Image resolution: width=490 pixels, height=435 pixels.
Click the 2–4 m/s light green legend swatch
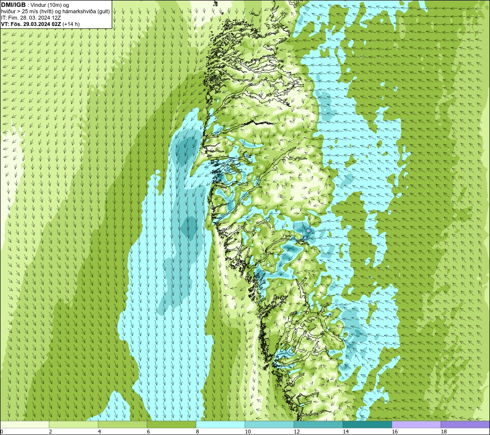click(73, 424)
